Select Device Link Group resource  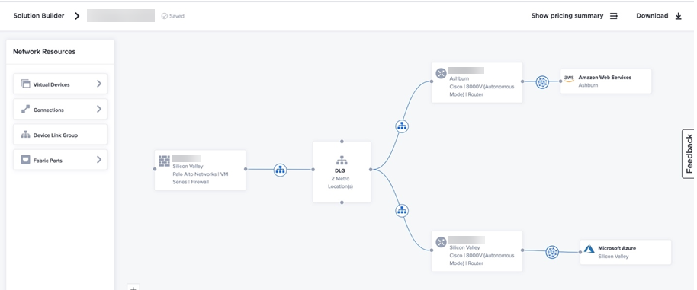click(60, 135)
